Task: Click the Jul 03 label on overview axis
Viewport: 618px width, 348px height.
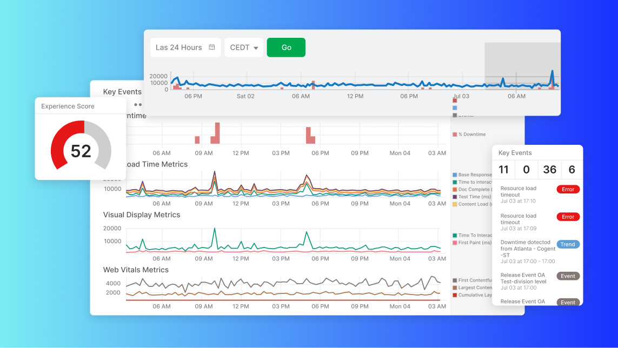Action: [461, 96]
